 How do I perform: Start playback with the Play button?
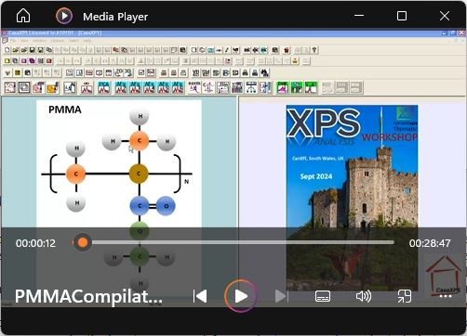pyautogui.click(x=241, y=296)
